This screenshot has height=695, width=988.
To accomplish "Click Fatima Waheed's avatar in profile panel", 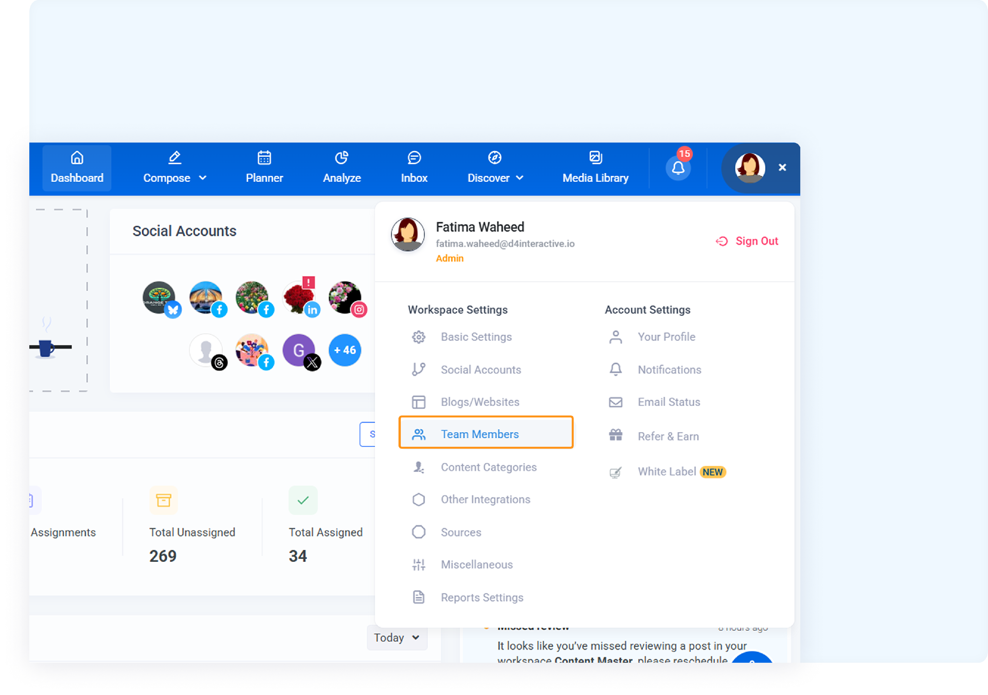I will pyautogui.click(x=407, y=234).
